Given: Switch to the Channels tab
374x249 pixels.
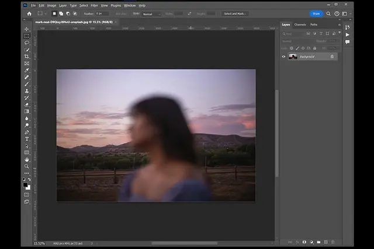Looking at the screenshot, I should 300,24.
